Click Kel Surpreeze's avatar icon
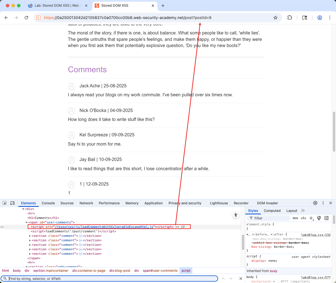 [x=72, y=135]
